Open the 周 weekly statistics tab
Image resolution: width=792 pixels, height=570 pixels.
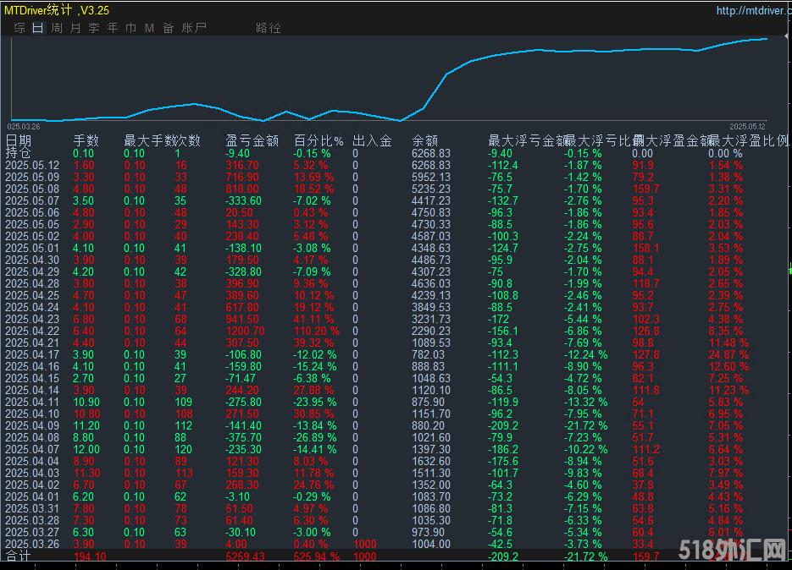(x=57, y=28)
